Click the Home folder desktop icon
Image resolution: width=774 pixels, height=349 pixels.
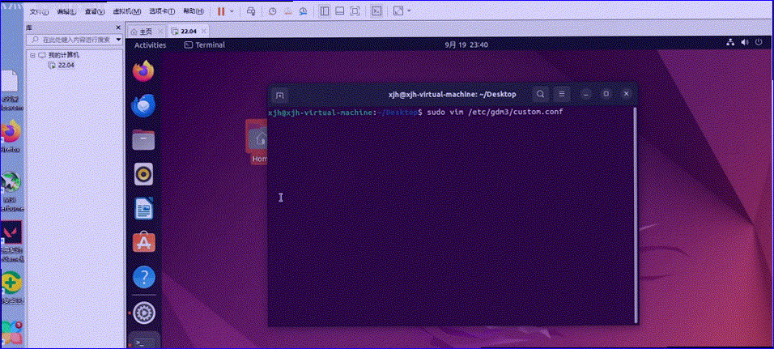pyautogui.click(x=258, y=143)
